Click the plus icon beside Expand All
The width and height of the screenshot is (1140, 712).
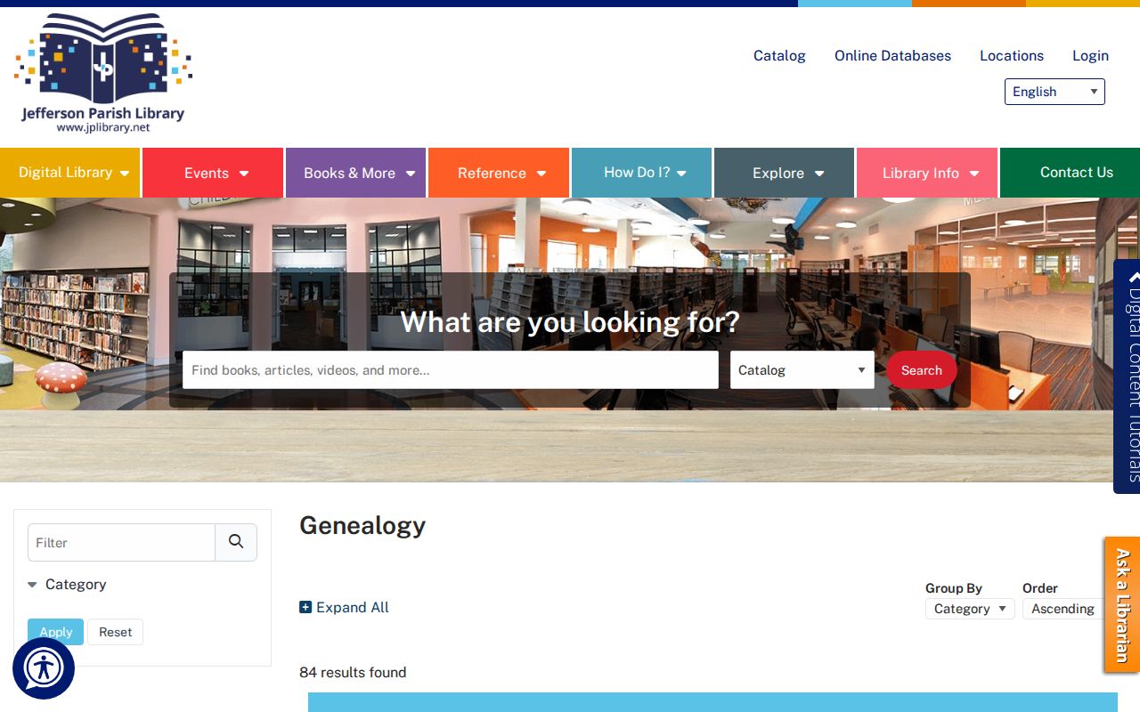click(305, 608)
